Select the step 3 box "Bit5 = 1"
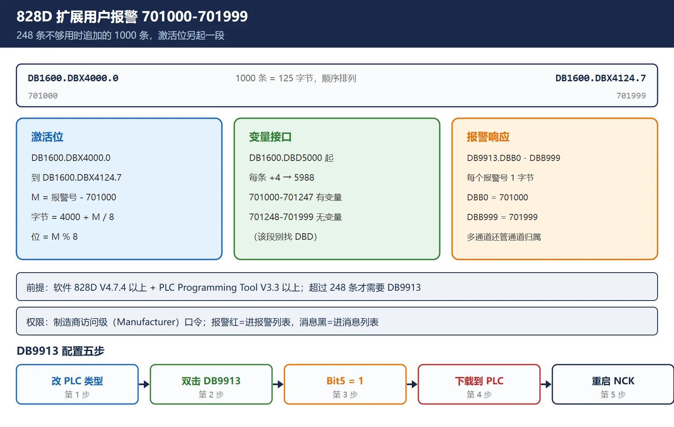This screenshot has height=427, width=674. [345, 384]
